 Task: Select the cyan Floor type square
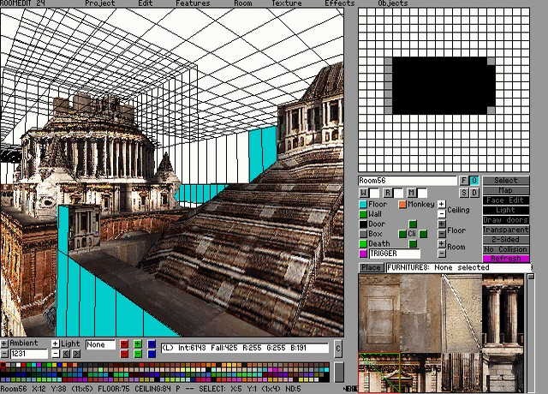pos(363,205)
